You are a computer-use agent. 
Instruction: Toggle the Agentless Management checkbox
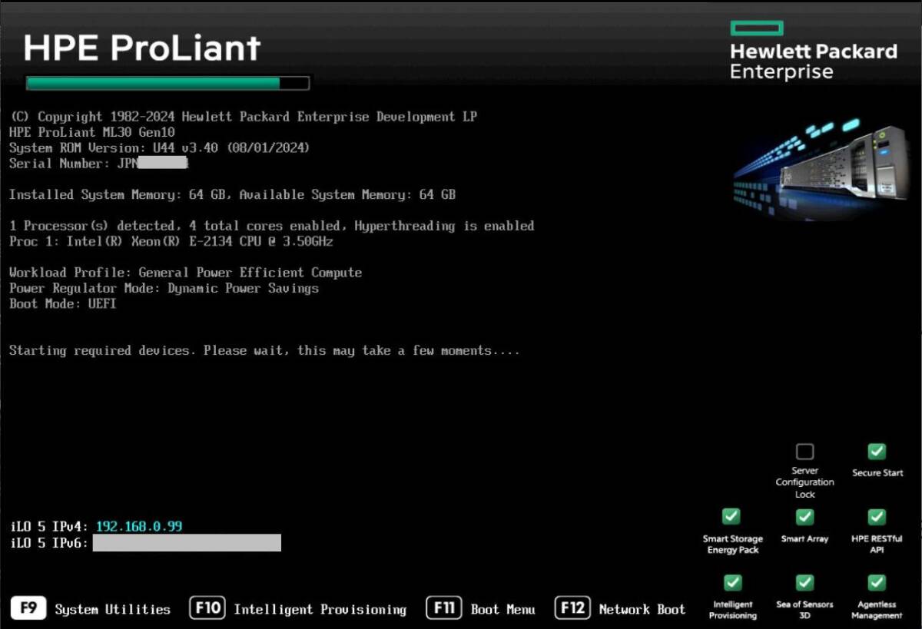coord(877,582)
